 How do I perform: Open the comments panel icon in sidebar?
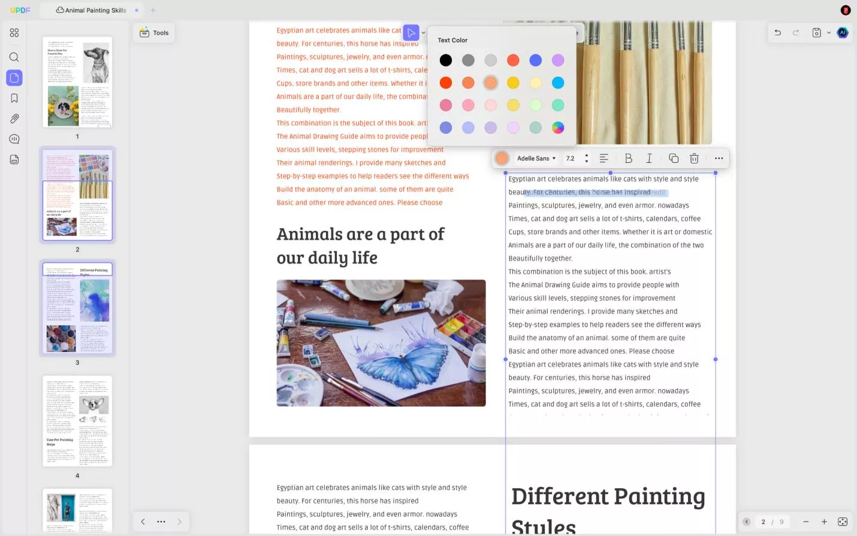pyautogui.click(x=14, y=139)
